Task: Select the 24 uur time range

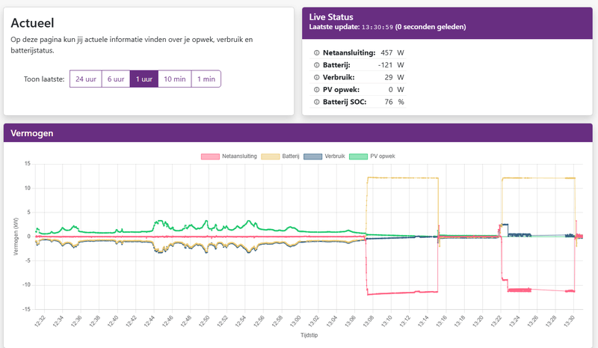Action: pos(86,79)
